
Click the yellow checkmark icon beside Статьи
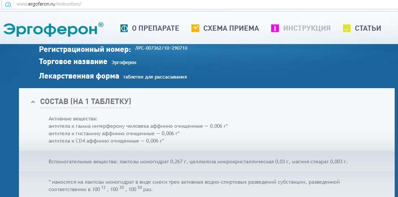[347, 28]
